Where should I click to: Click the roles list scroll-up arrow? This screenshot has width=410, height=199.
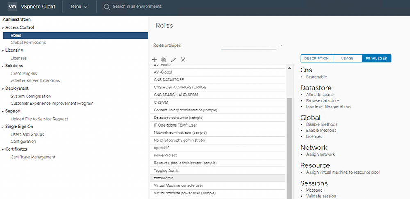pos(289,68)
